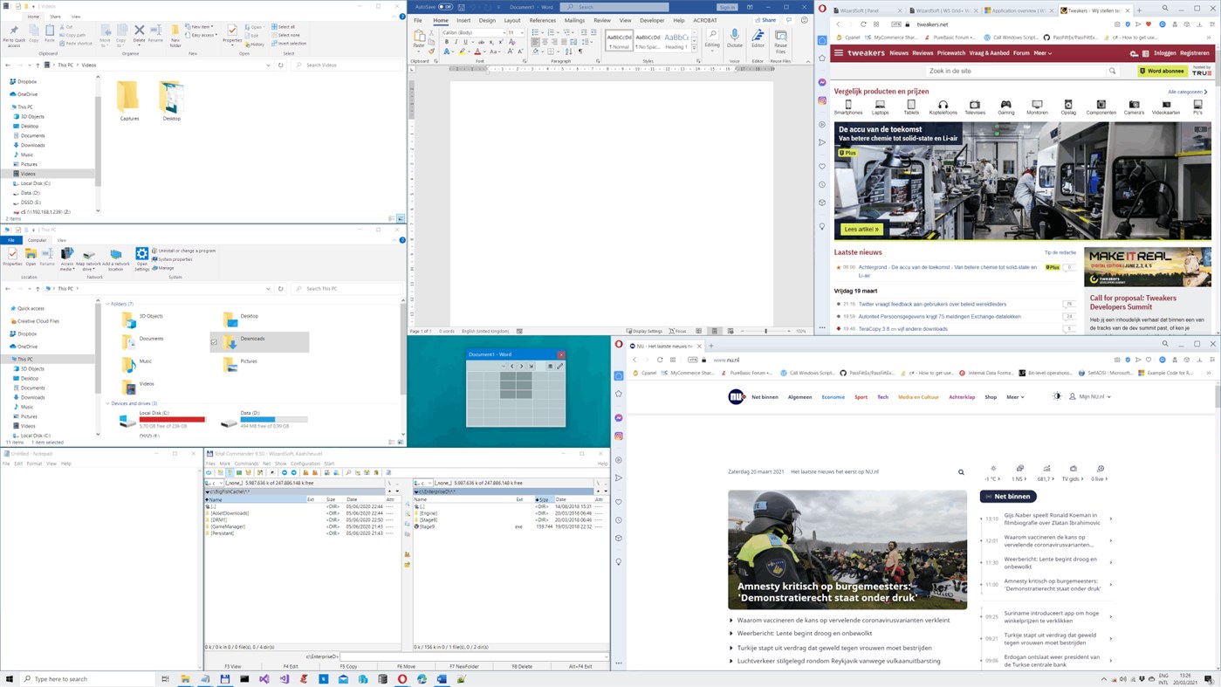The image size is (1221, 687).
Task: Open Meer dropdown on Tweakers navigation
Action: (1043, 53)
